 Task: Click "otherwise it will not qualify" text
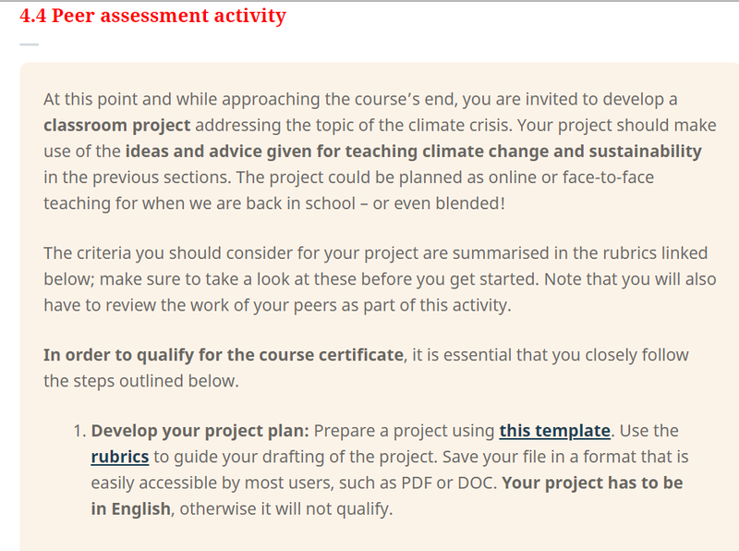point(285,509)
